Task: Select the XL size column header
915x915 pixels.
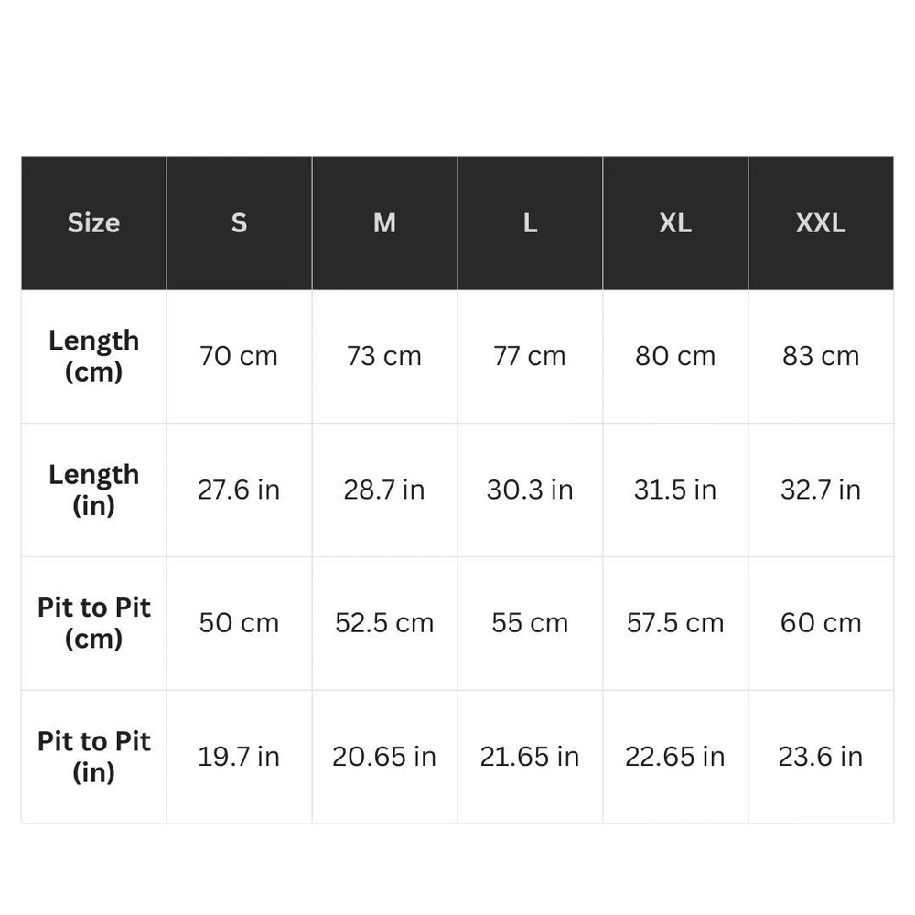Action: [x=675, y=223]
